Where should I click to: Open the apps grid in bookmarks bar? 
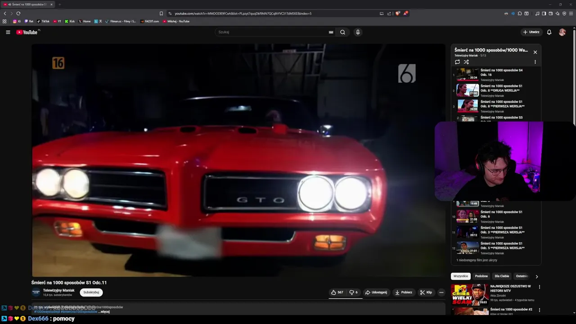point(4,21)
